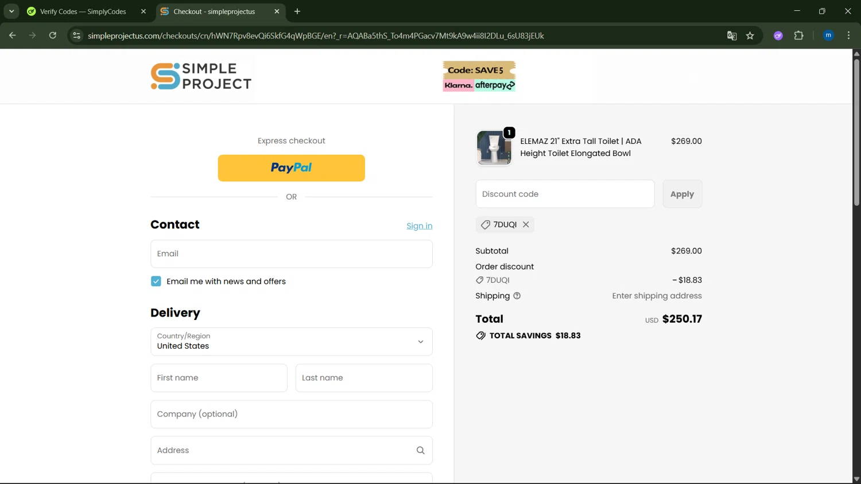Viewport: 861px width, 484px height.
Task: Click the Subtotal $269.00 value
Action: [687, 251]
